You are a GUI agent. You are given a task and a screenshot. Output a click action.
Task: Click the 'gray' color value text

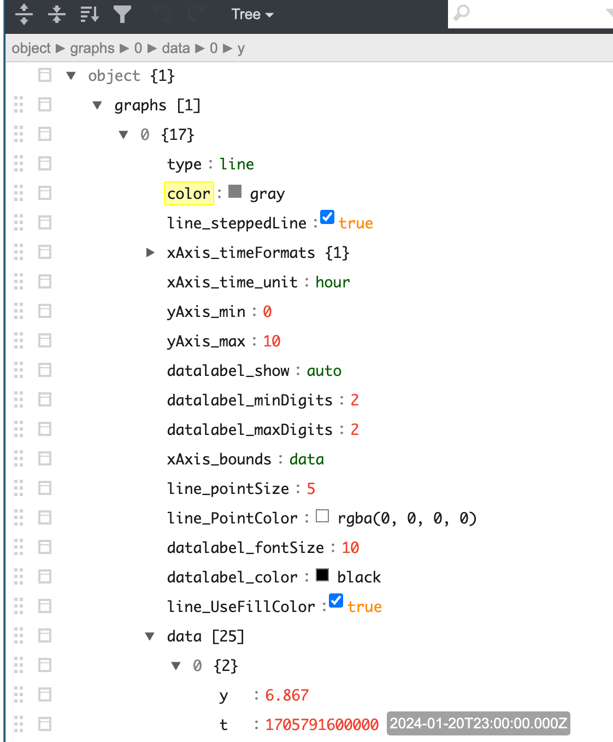click(x=267, y=194)
